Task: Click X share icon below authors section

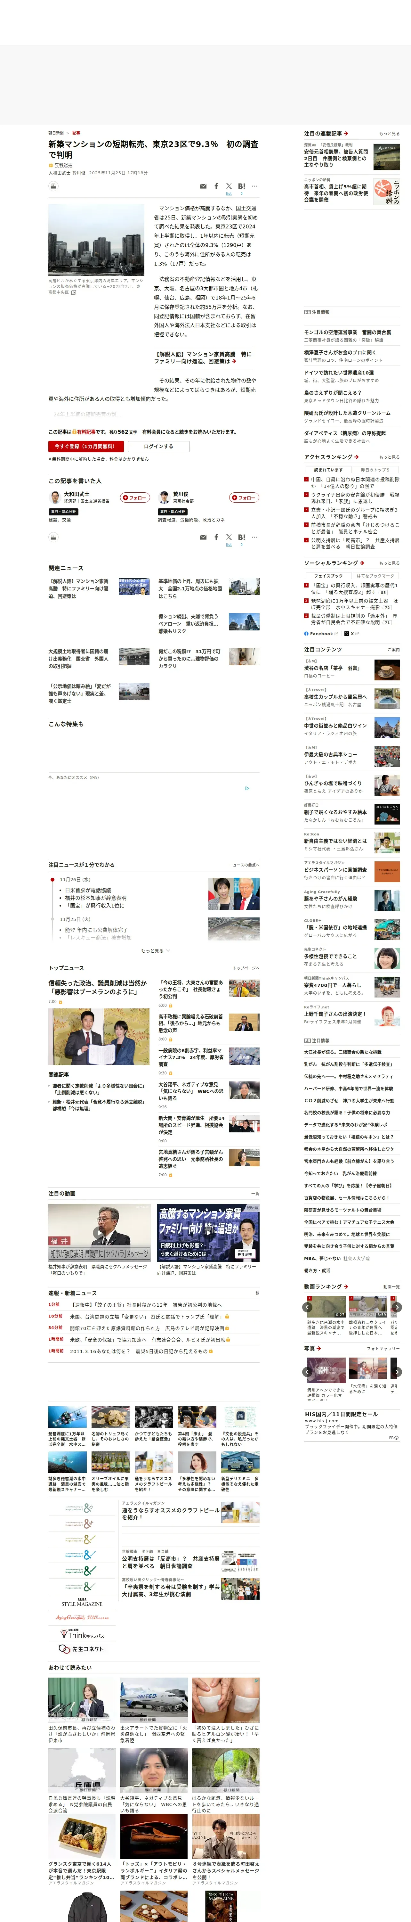Action: coord(229,537)
